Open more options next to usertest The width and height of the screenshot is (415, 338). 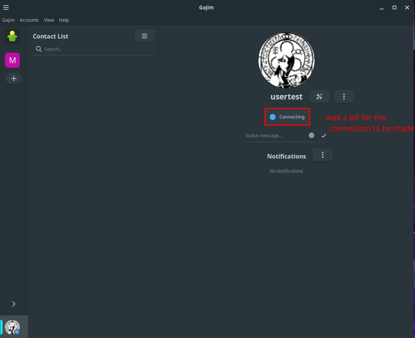344,97
